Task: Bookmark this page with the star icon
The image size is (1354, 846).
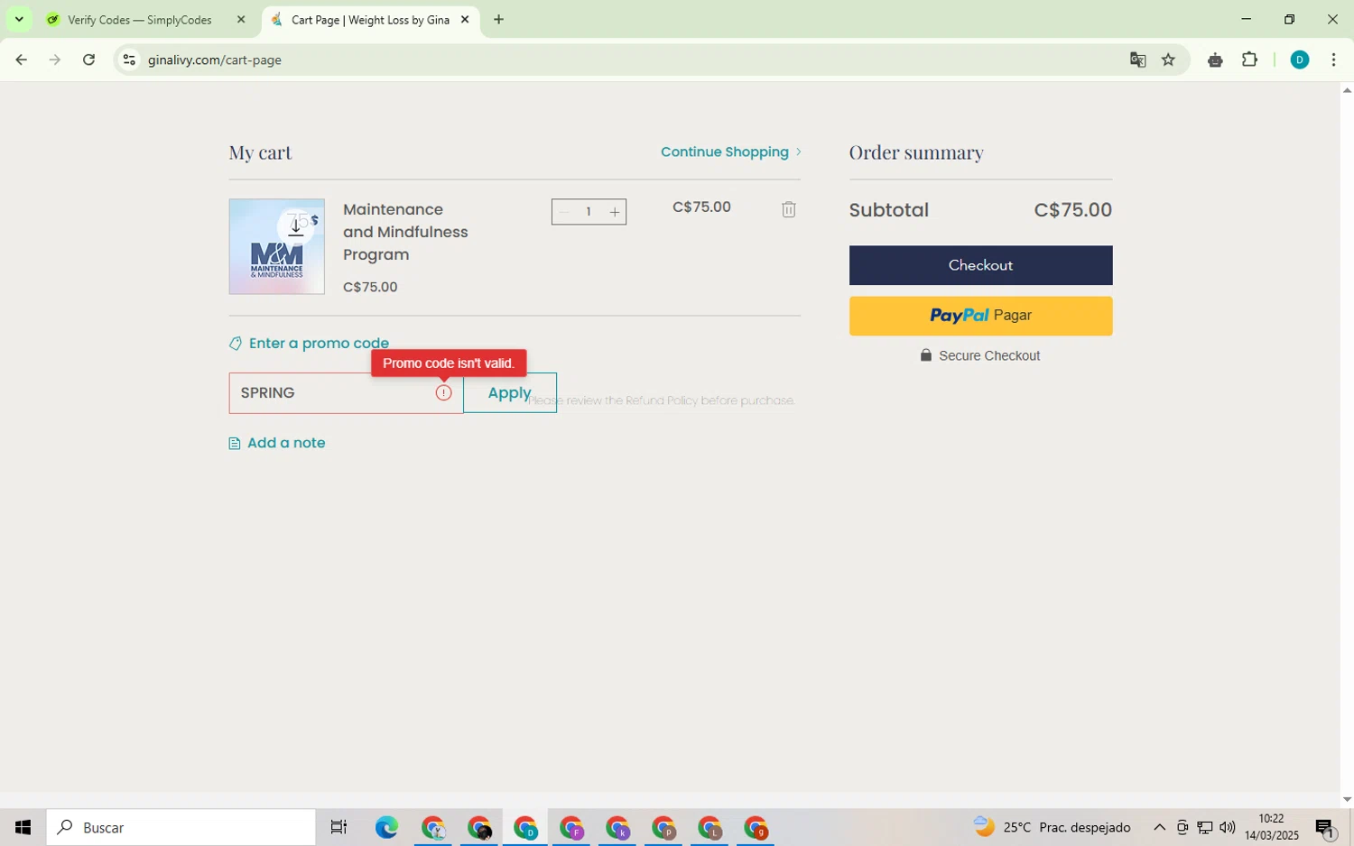Action: [1168, 60]
